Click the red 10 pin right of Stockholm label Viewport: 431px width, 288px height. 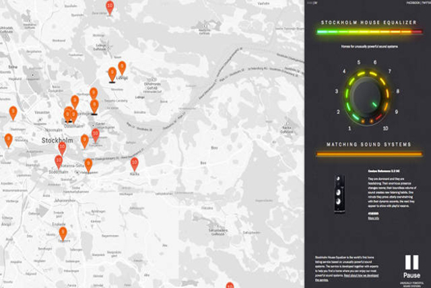(x=62, y=149)
